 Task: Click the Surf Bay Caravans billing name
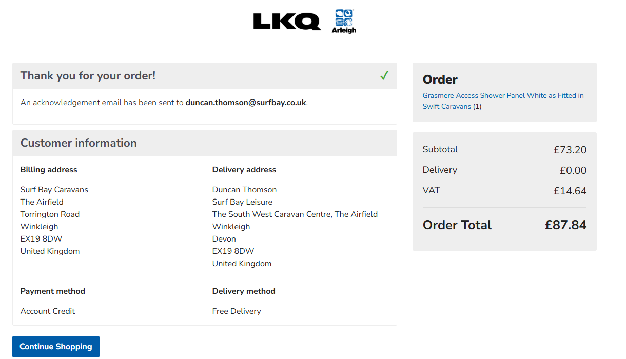tap(54, 190)
